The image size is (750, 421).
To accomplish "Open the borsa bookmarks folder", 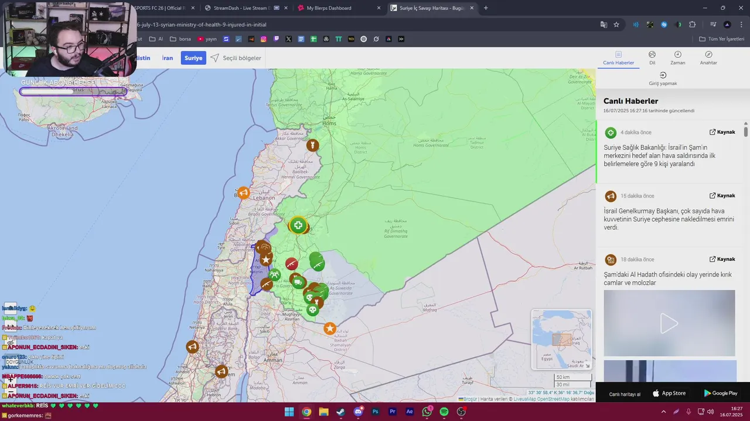I will tap(180, 39).
